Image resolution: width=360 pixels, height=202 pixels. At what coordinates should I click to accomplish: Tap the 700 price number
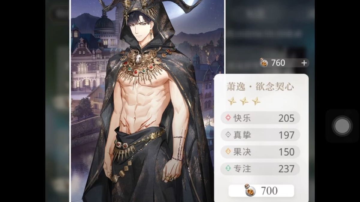269,191
